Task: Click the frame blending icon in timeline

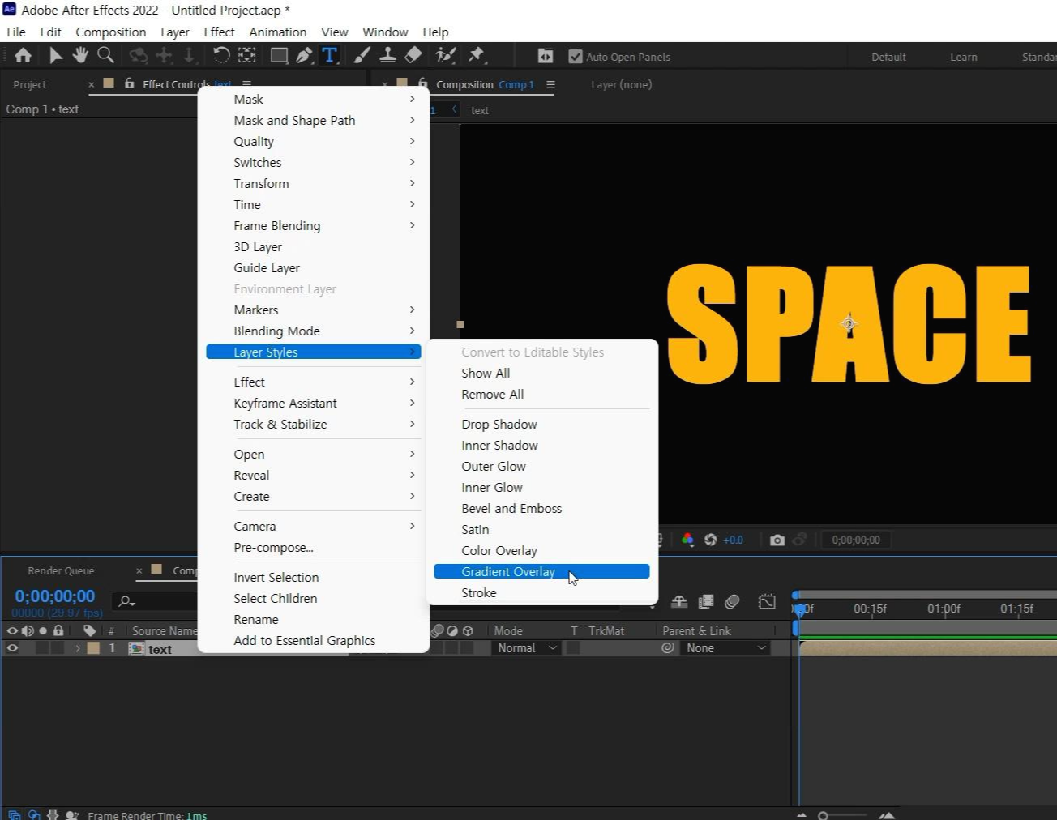Action: point(706,601)
